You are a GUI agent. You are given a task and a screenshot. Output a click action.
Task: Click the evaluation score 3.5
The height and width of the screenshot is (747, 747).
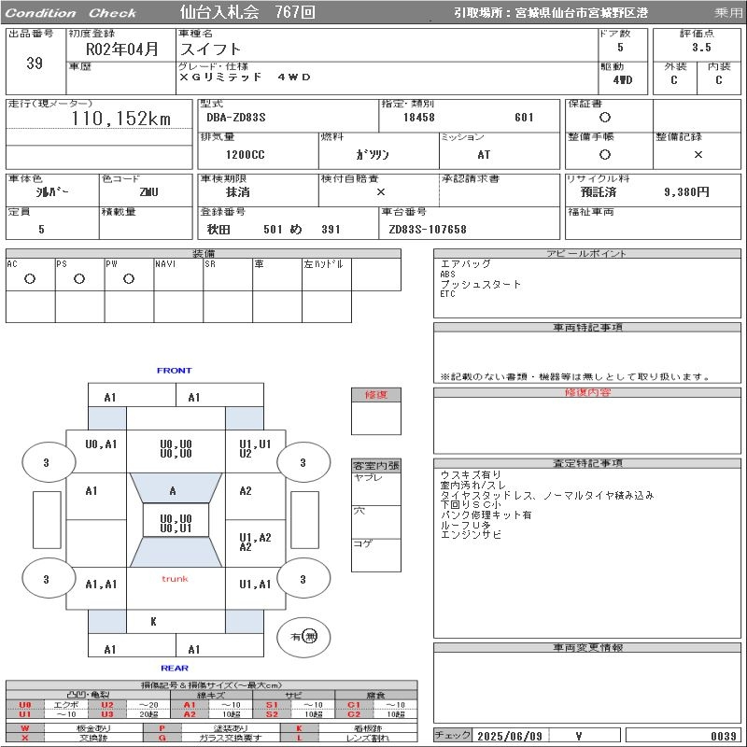(x=702, y=48)
